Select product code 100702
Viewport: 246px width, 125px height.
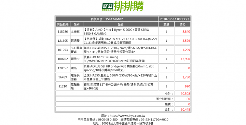[x=63, y=59]
